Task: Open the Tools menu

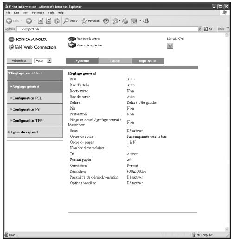Action: click(51, 13)
